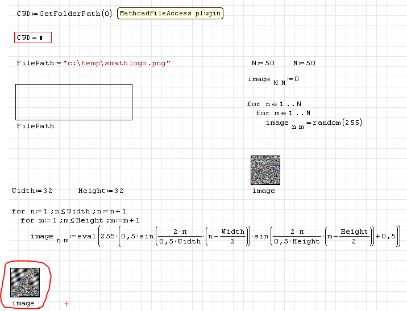The width and height of the screenshot is (407, 311).
Task: Click the 'for m:=1;m≤Height' loop header
Action: click(x=80, y=220)
